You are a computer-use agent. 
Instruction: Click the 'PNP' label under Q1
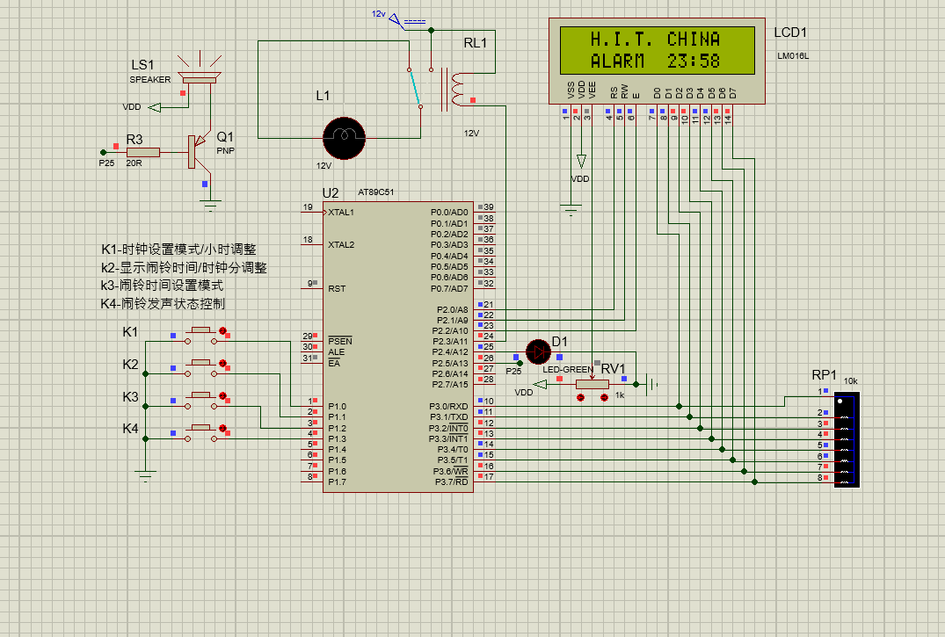(225, 150)
